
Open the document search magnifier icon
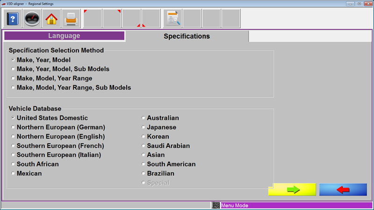[173, 19]
